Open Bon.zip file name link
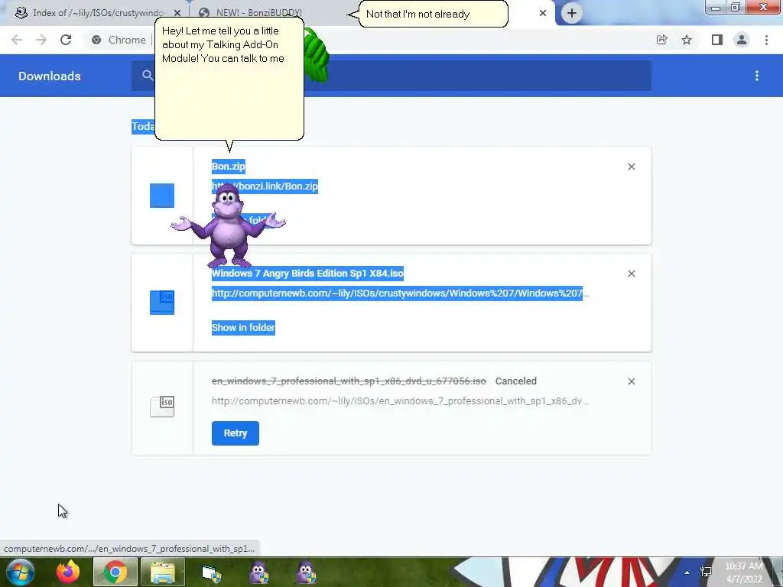This screenshot has height=587, width=783. pos(228,167)
